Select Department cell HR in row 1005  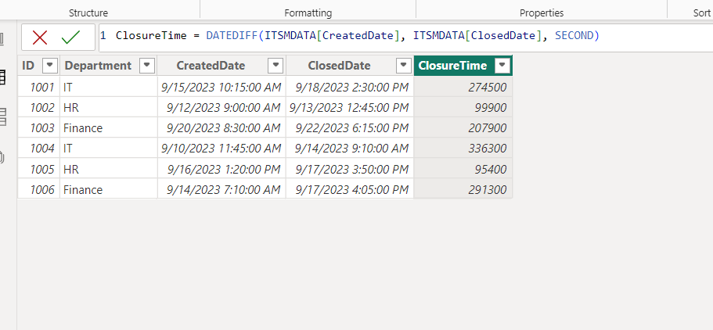(x=109, y=169)
